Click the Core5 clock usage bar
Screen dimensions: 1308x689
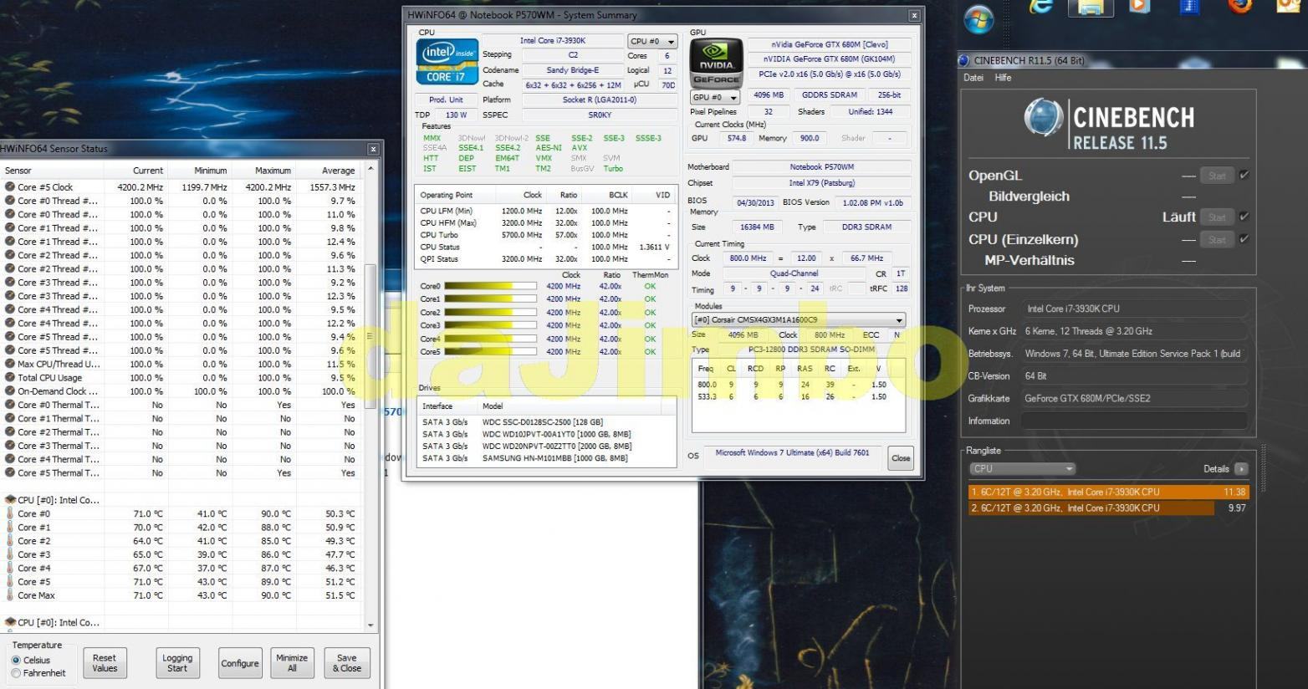490,352
